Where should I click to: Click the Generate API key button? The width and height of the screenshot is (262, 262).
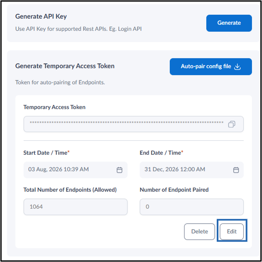229,23
